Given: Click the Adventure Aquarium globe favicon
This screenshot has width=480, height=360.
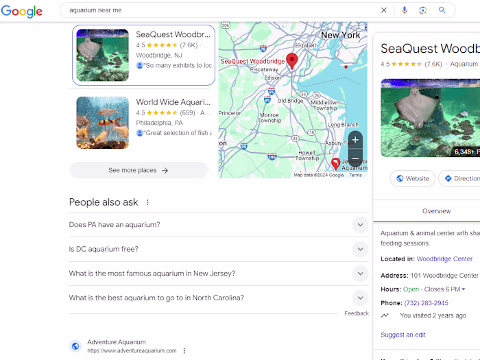Looking at the screenshot, I should pyautogui.click(x=75, y=346).
